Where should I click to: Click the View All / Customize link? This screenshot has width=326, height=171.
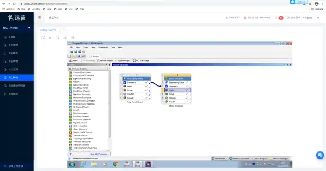[x=99, y=154]
